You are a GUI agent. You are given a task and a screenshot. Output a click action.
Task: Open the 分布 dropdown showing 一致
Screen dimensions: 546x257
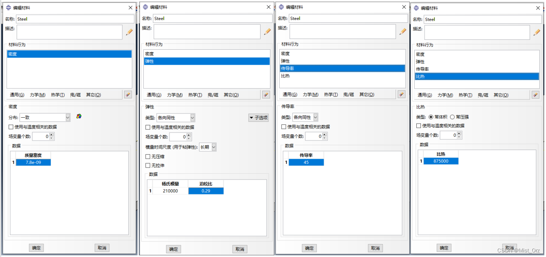pyautogui.click(x=45, y=117)
